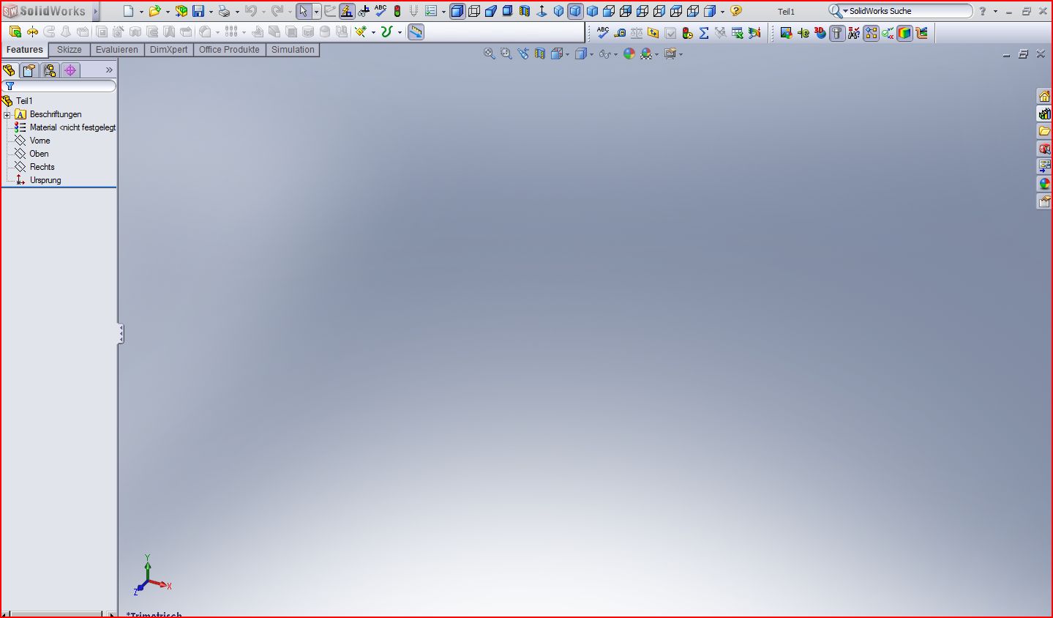Create a new document
Screen dimensions: 1053x618
tap(129, 11)
